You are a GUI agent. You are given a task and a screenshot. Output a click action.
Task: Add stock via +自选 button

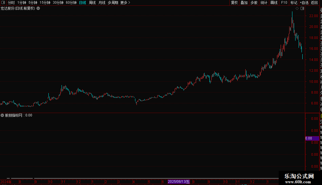pos(304,3)
